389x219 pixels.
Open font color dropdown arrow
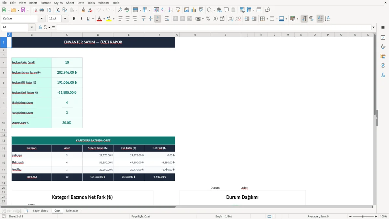[104, 19]
